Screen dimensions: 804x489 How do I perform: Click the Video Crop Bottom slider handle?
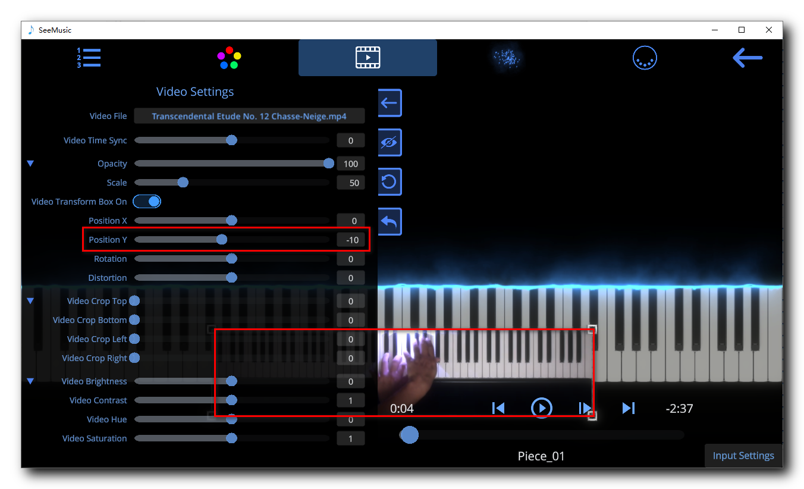click(134, 320)
